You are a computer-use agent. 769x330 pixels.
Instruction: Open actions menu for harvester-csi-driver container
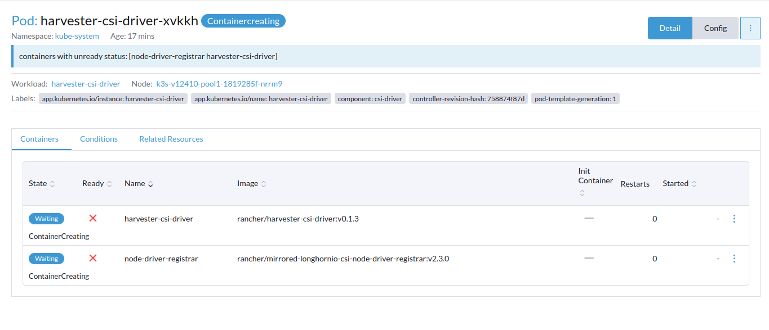[x=734, y=218]
